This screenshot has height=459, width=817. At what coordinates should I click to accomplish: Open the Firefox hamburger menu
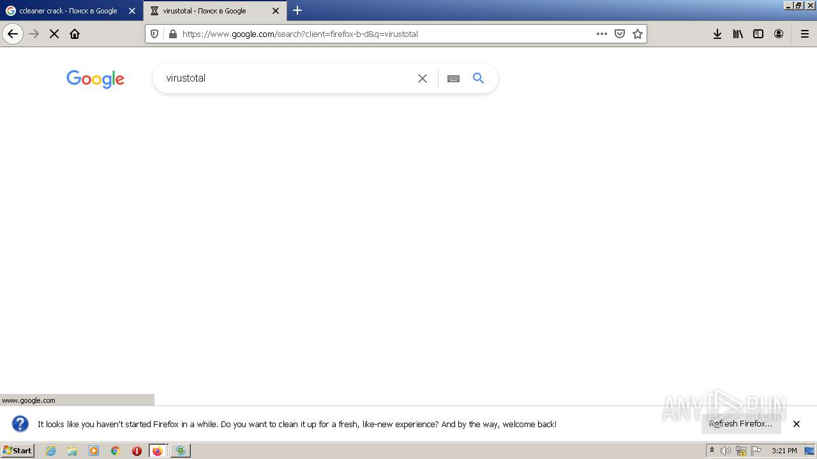click(x=805, y=34)
